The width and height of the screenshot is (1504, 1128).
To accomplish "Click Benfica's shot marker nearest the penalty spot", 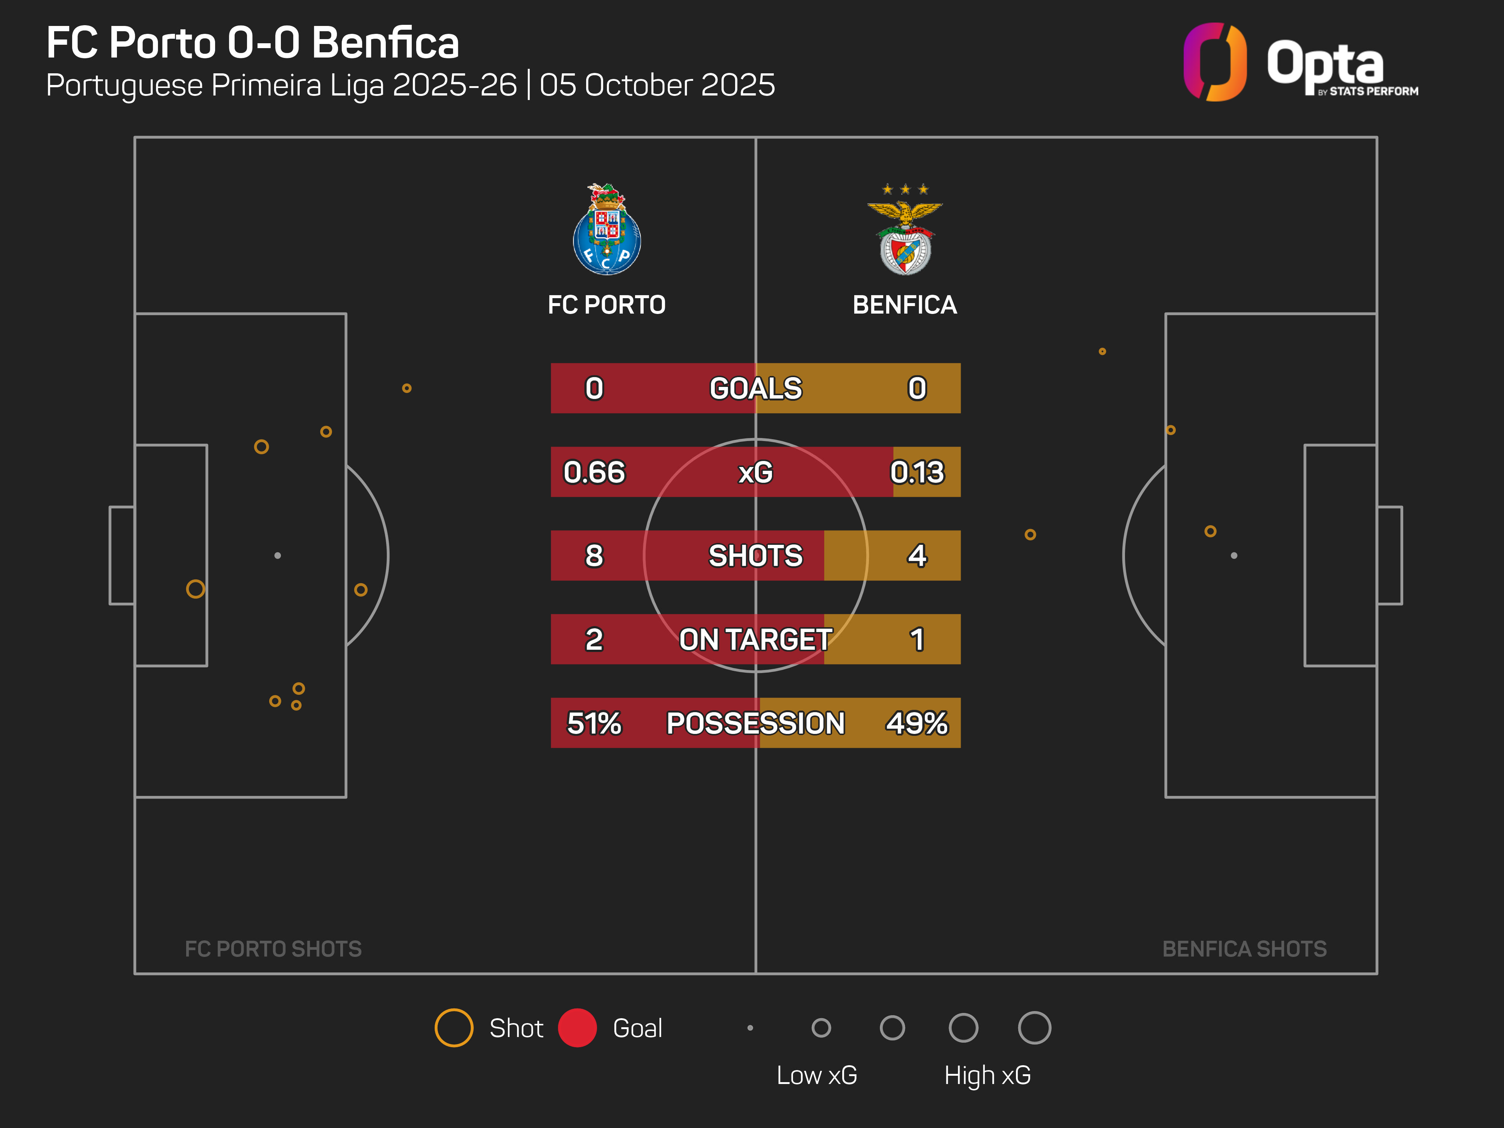I will point(1210,531).
